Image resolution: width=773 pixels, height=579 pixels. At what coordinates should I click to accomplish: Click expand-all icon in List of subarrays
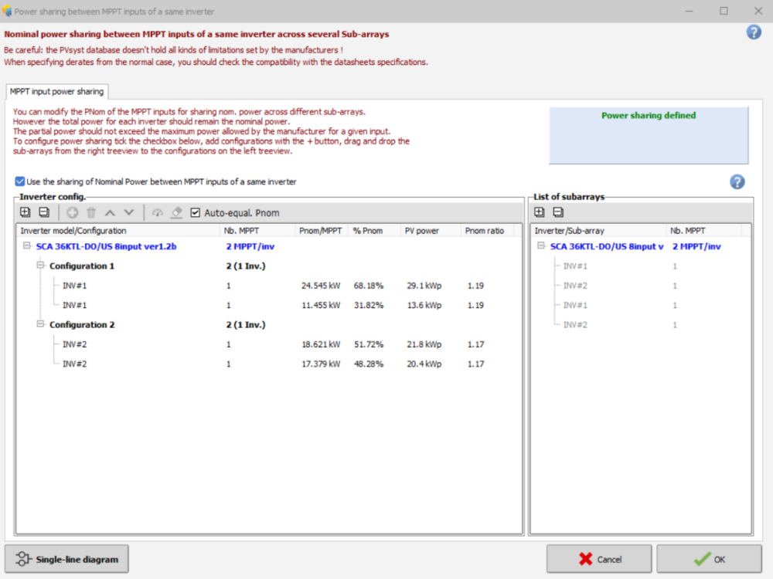[540, 212]
